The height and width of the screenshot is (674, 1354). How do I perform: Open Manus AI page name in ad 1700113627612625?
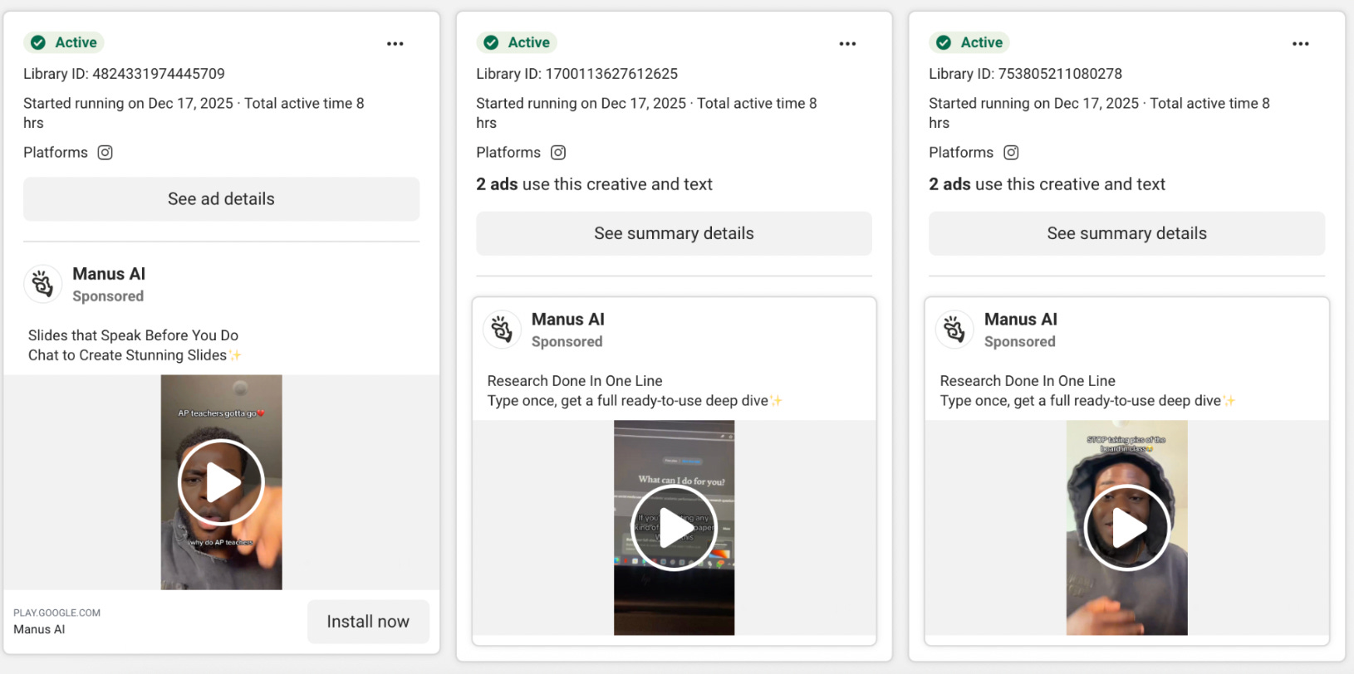pyautogui.click(x=568, y=320)
